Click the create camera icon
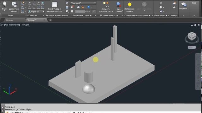 click(x=174, y=3)
